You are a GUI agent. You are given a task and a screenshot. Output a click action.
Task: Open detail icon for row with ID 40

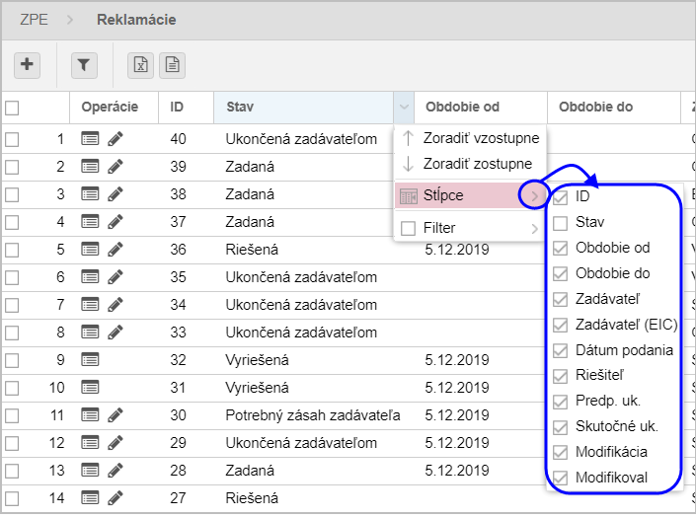click(x=91, y=139)
